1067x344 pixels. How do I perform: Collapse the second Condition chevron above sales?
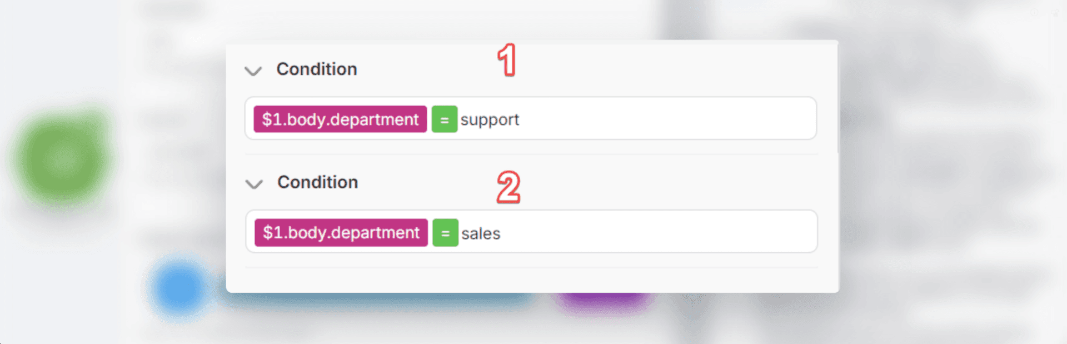coord(254,184)
